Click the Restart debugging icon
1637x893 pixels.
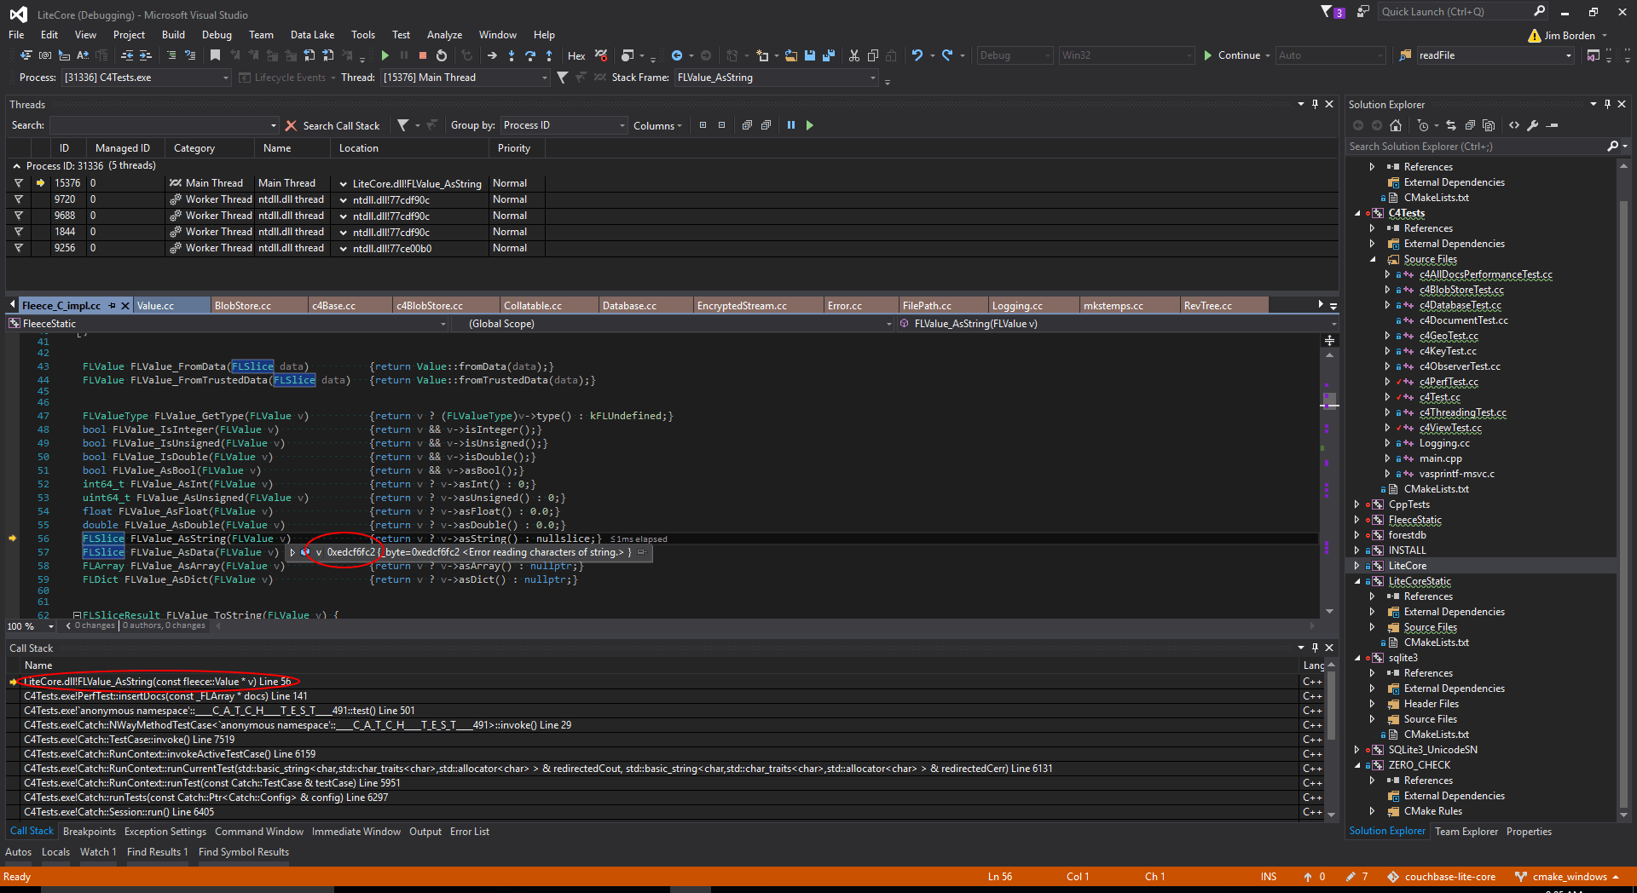(441, 55)
